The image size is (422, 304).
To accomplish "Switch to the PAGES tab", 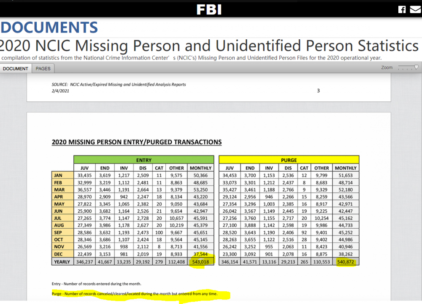I will pyautogui.click(x=43, y=68).
